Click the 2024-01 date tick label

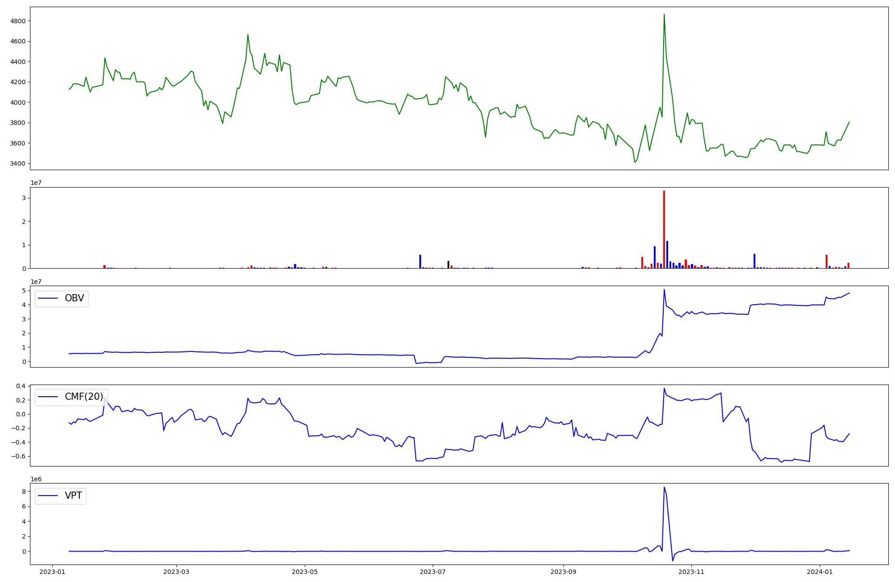coord(820,572)
